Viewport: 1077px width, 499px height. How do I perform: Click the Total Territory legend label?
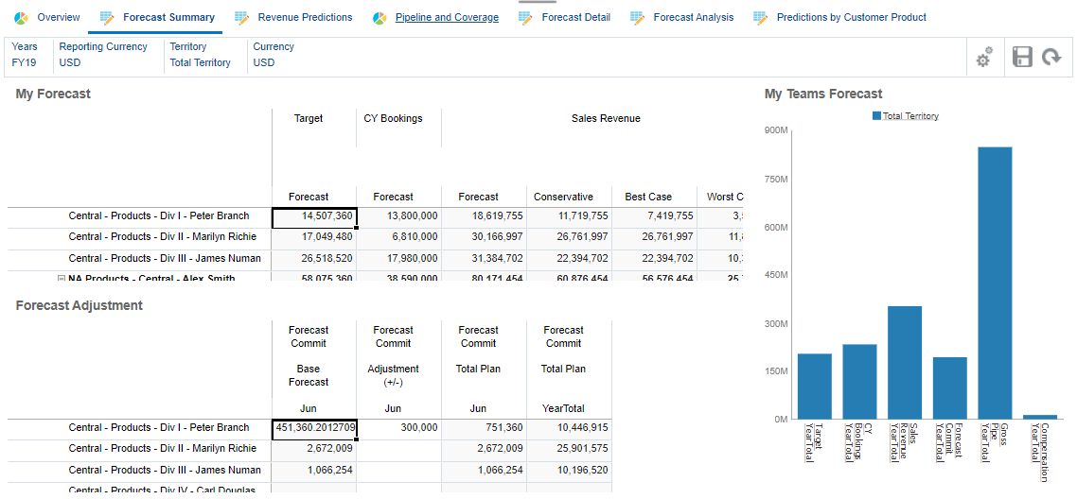click(x=910, y=116)
